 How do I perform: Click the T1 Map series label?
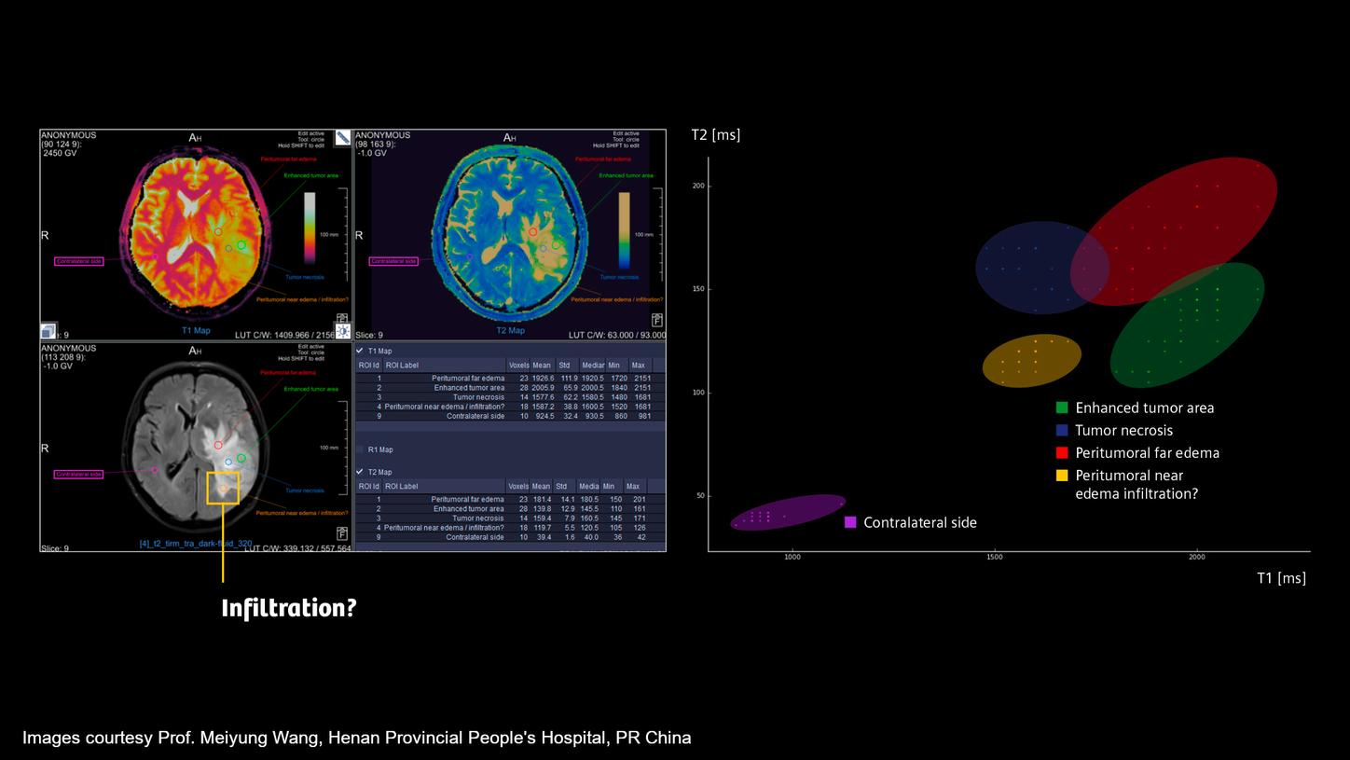click(196, 330)
